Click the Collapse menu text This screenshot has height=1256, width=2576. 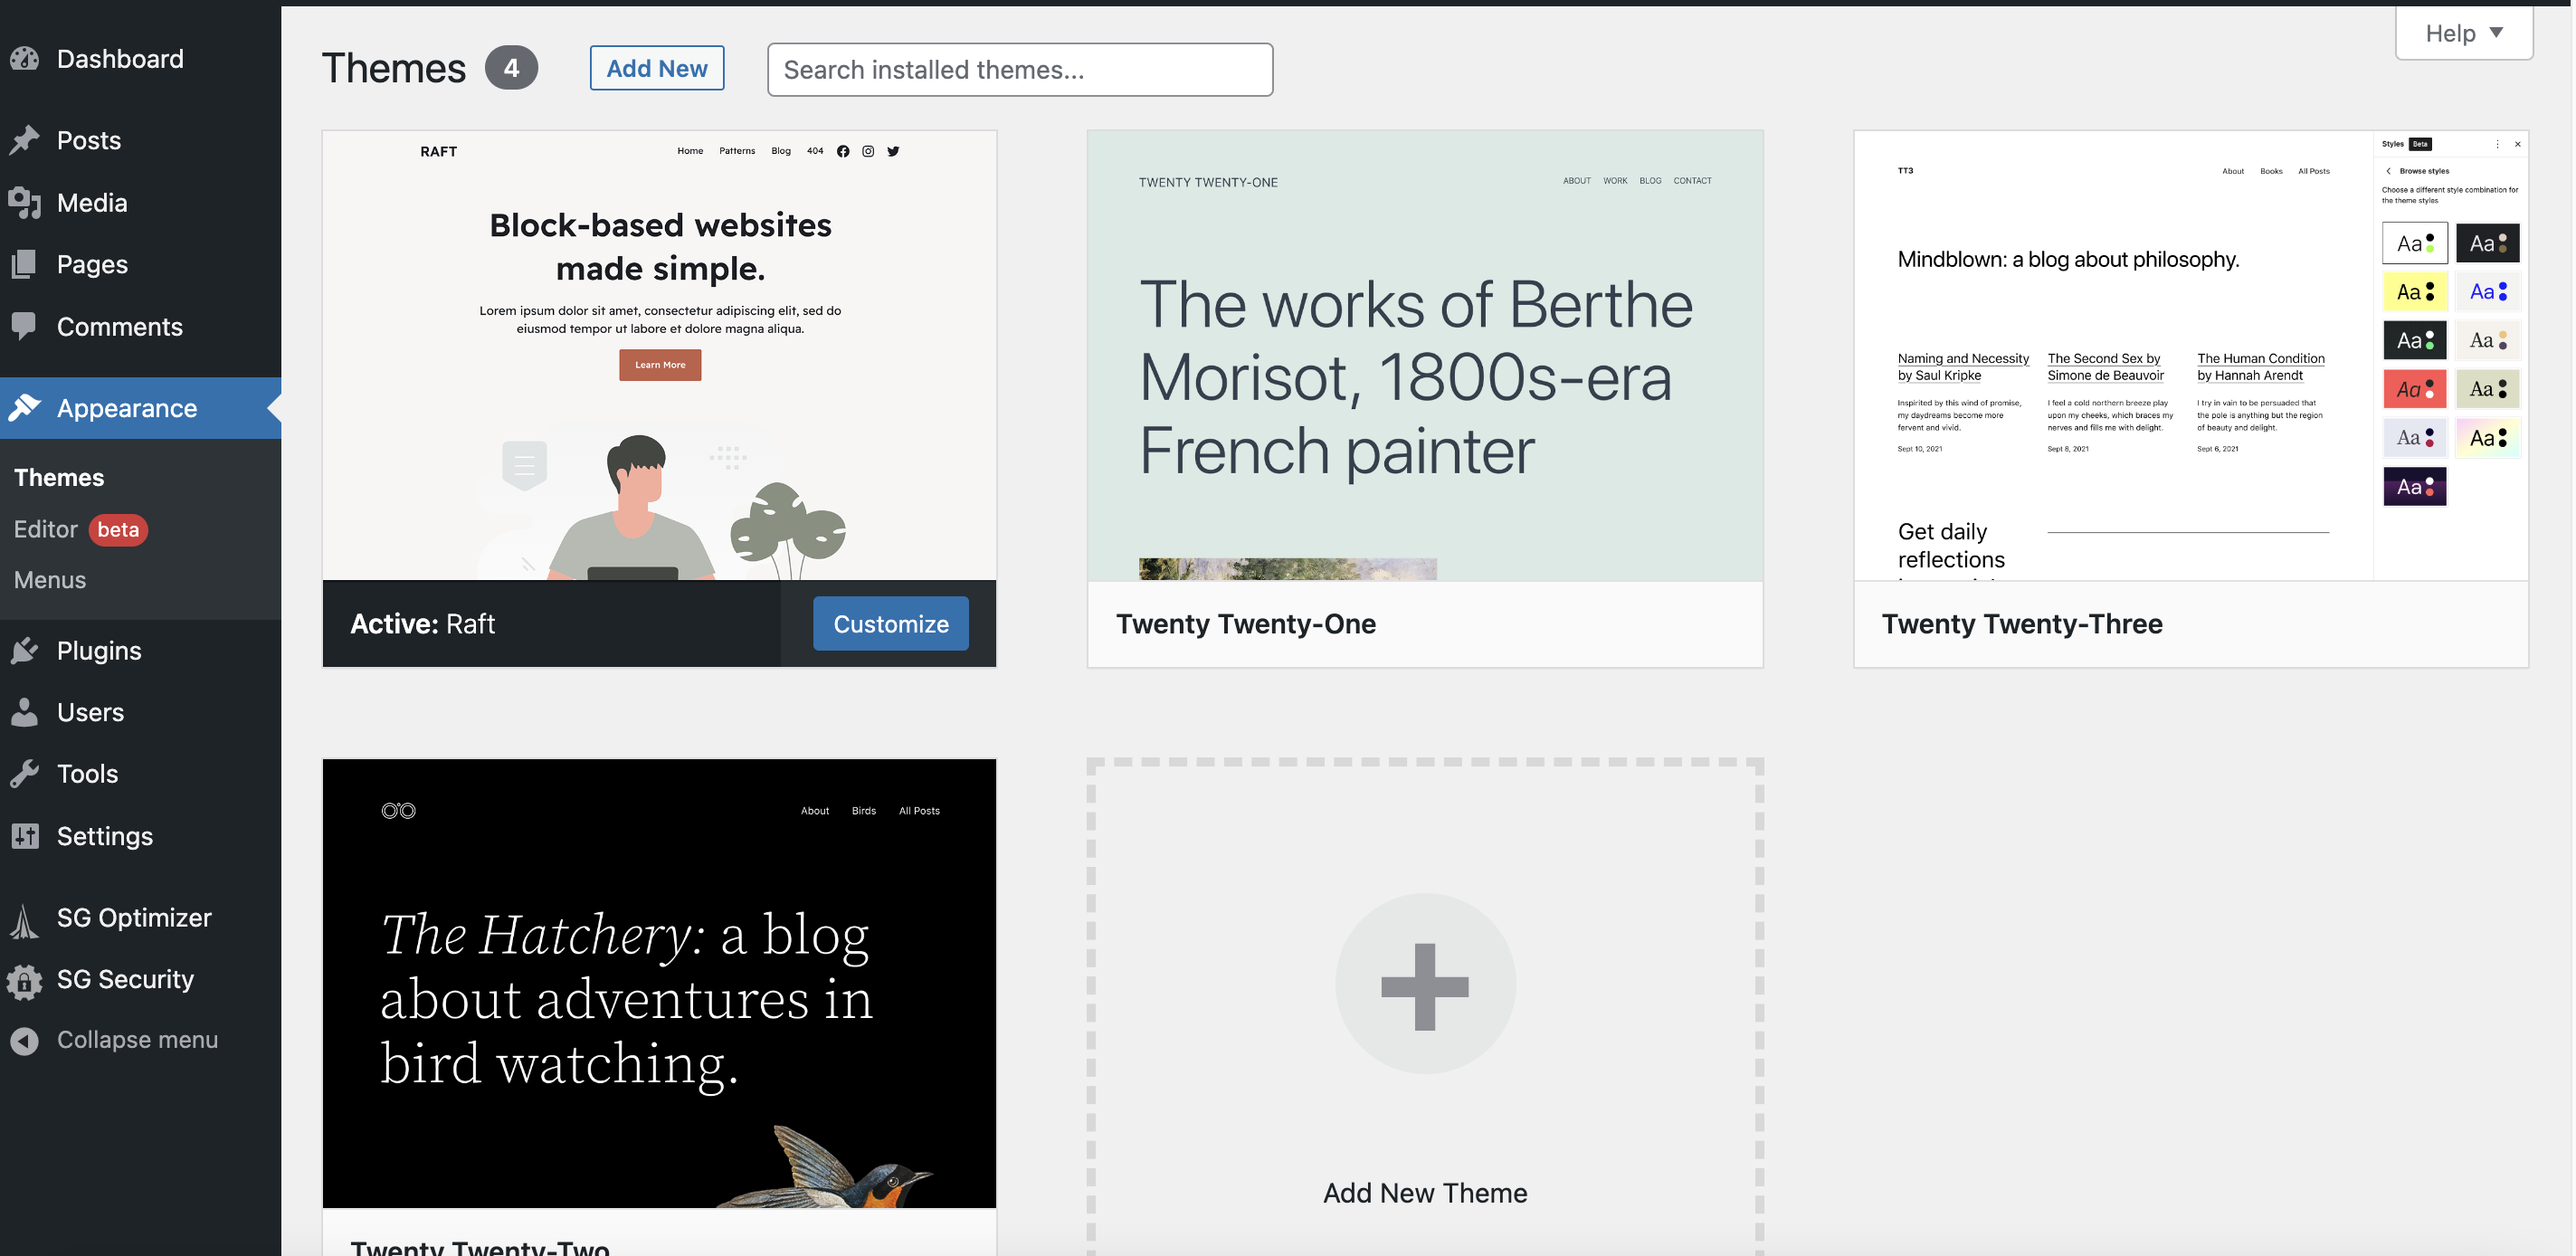(x=137, y=1040)
